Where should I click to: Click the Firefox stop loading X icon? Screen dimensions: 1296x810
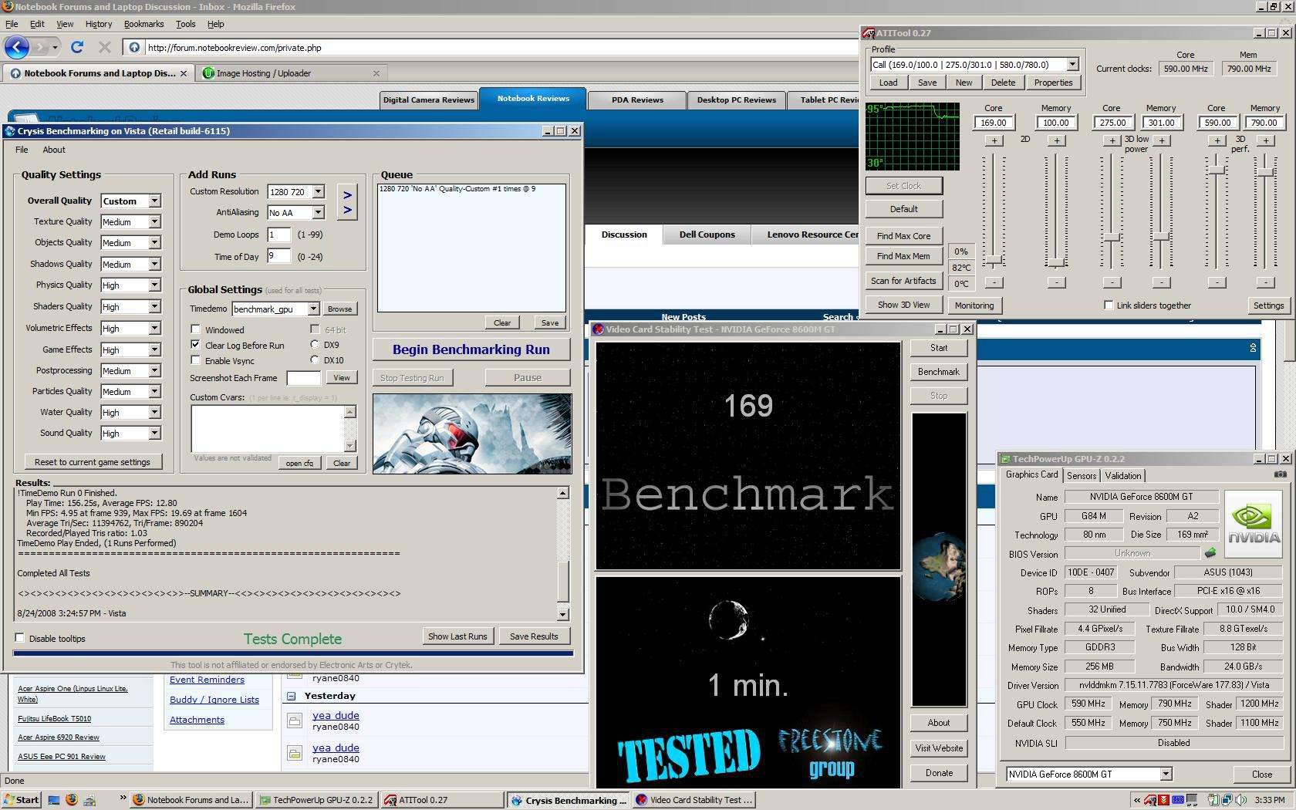tap(105, 47)
